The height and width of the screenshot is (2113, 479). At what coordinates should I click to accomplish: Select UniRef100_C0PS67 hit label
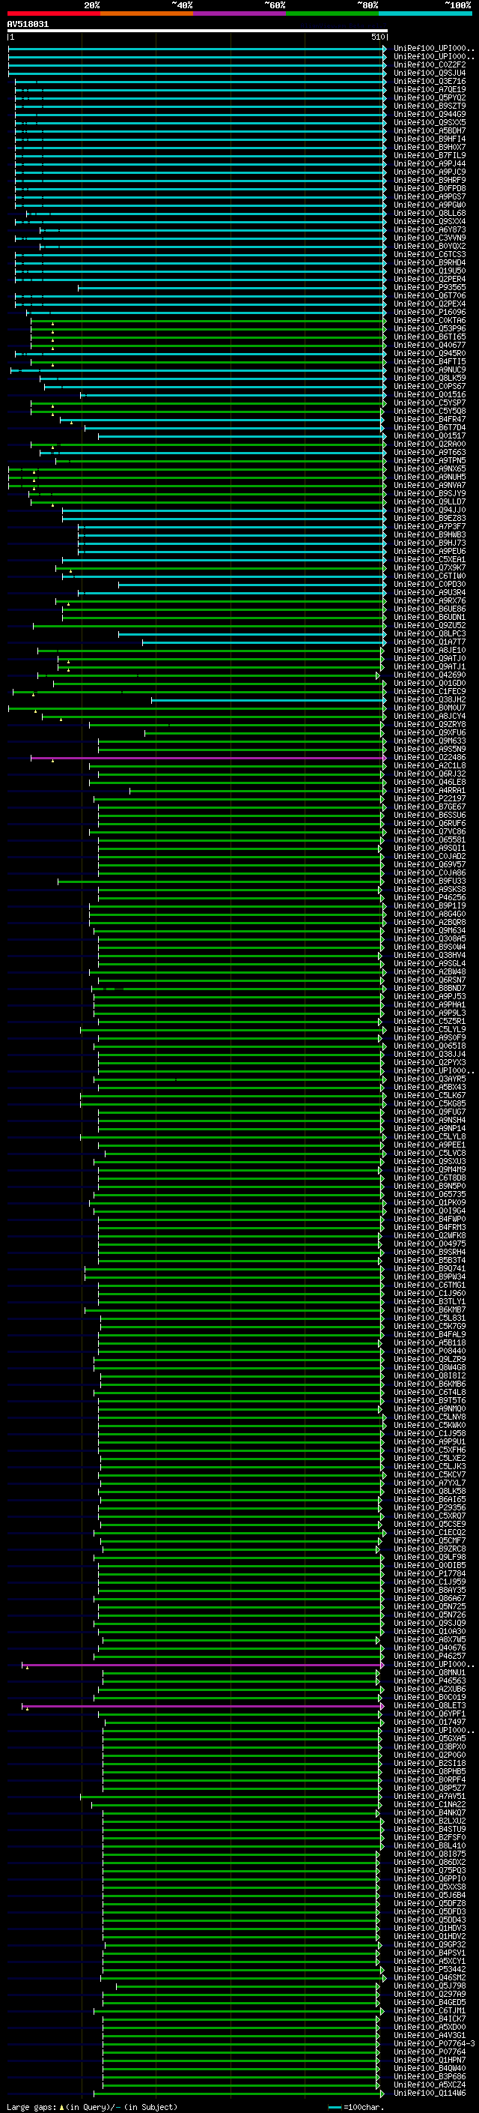(x=430, y=386)
